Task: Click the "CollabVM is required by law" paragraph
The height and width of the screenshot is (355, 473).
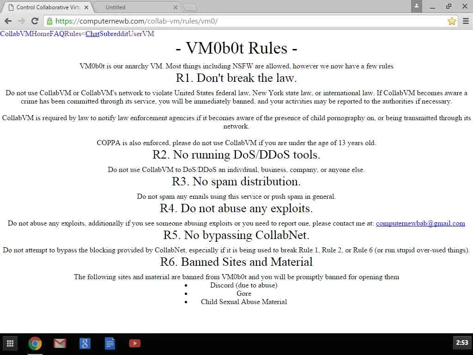Action: (236, 122)
